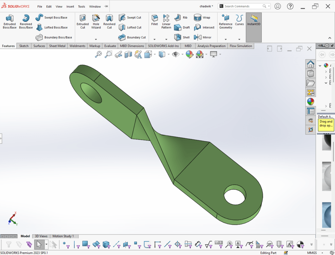Open the Hole Wizard tool
This screenshot has height=255, width=335.
(x=96, y=22)
